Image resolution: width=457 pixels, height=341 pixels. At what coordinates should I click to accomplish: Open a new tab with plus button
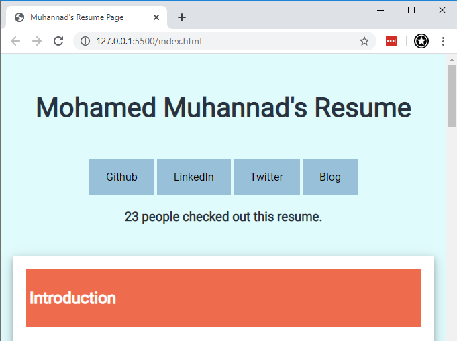point(181,17)
